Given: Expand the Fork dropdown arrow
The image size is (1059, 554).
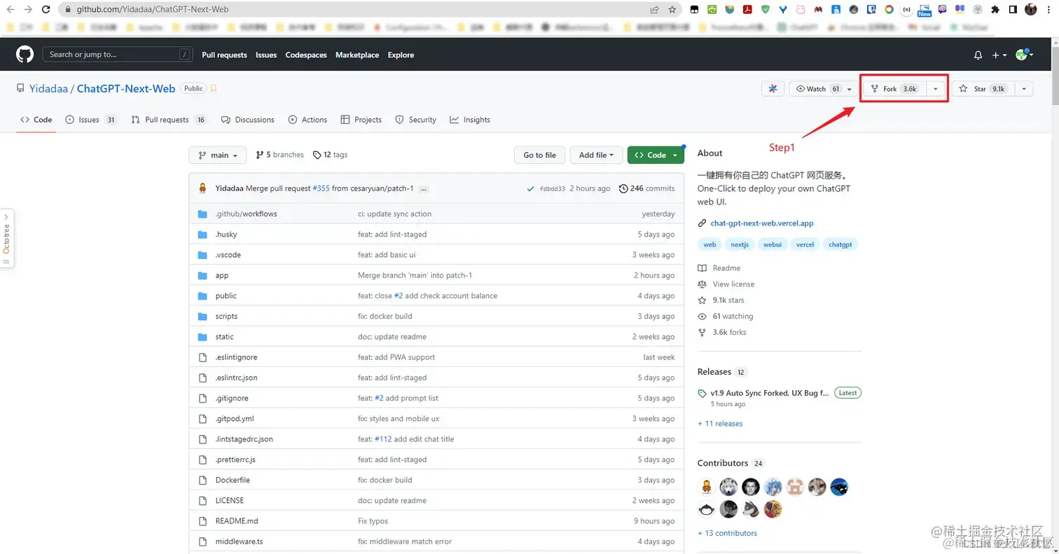Looking at the screenshot, I should 936,89.
